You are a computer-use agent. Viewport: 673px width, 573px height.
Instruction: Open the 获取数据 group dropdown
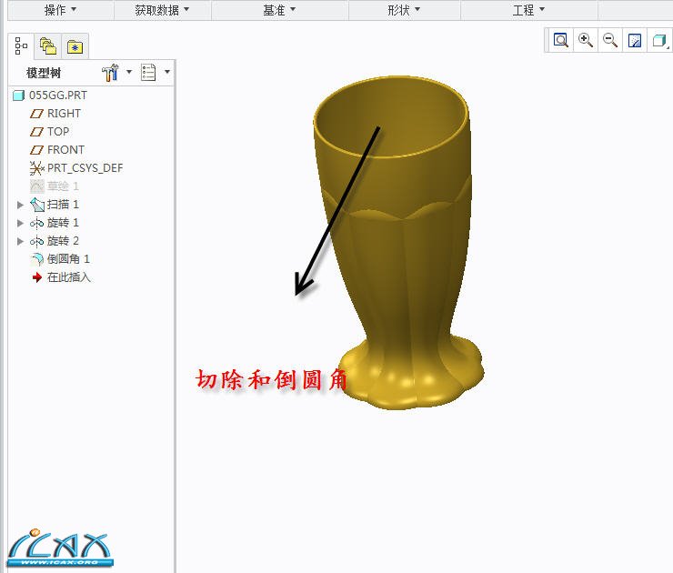pos(162,9)
